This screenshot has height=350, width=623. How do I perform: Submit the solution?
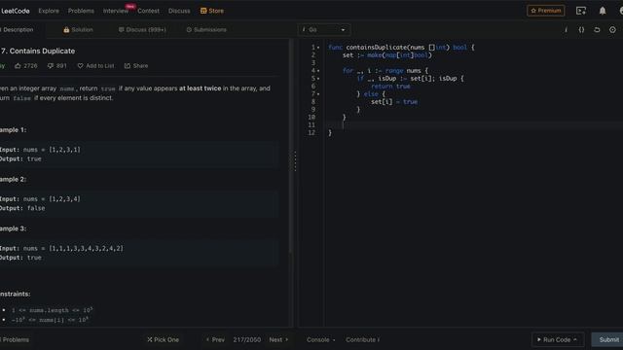pyautogui.click(x=607, y=339)
